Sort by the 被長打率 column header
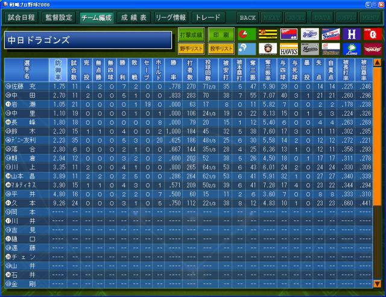The width and height of the screenshot is (386, 297). (346, 70)
